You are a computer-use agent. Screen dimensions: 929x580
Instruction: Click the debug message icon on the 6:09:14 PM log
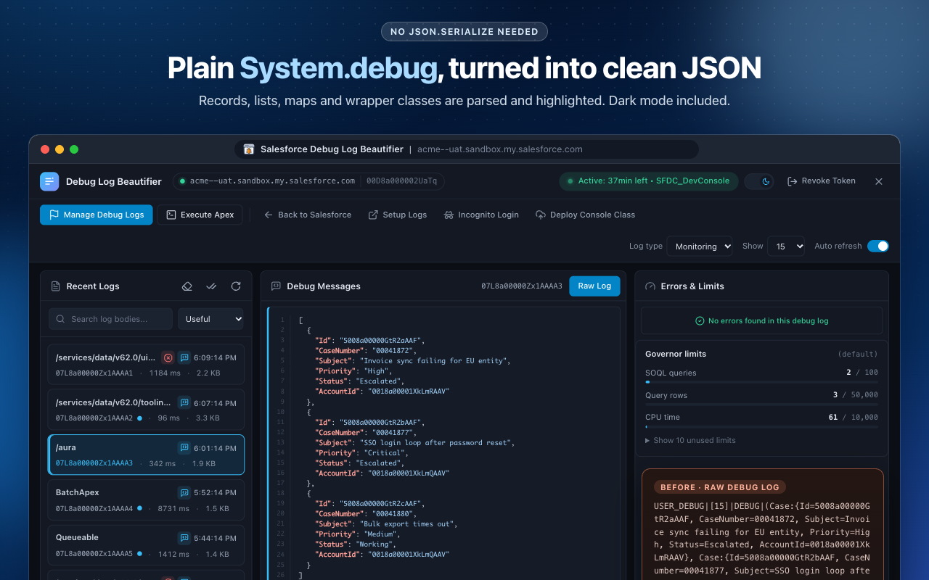[x=184, y=357]
